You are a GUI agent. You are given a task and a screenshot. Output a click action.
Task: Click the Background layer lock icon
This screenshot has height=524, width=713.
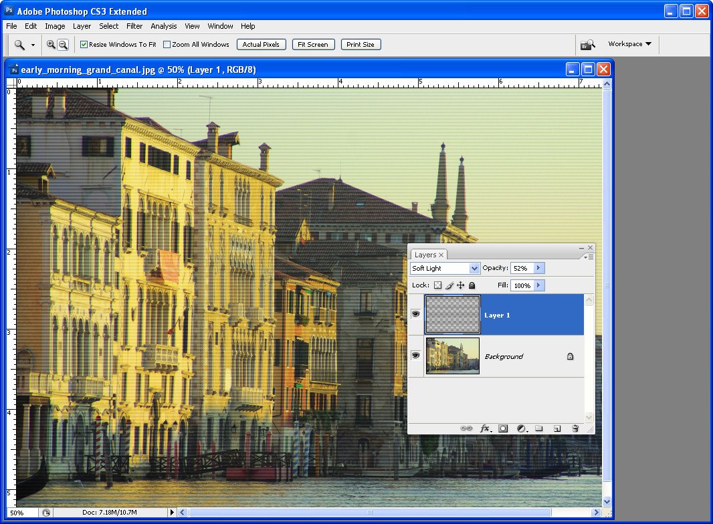point(571,356)
